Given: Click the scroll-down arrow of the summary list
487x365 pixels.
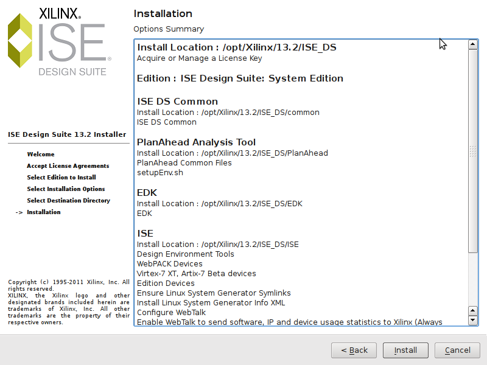Looking at the screenshot, I should coord(472,320).
